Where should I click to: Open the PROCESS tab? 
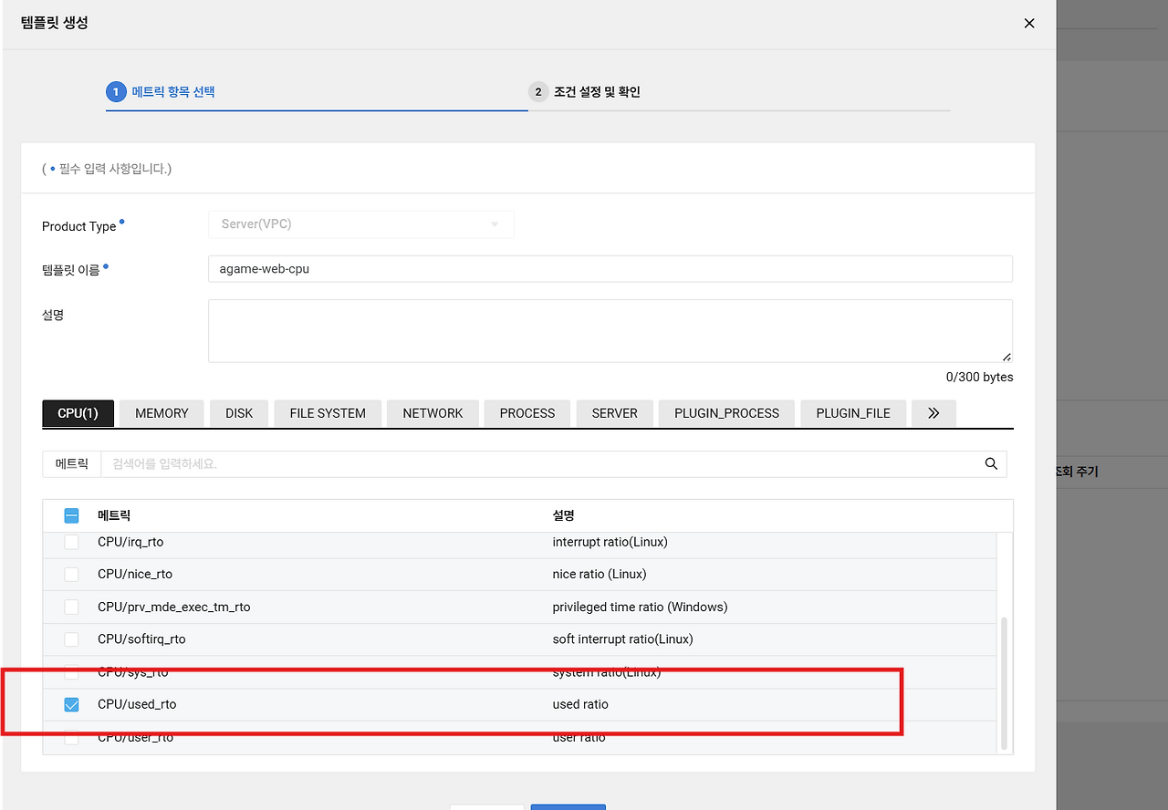tap(527, 413)
